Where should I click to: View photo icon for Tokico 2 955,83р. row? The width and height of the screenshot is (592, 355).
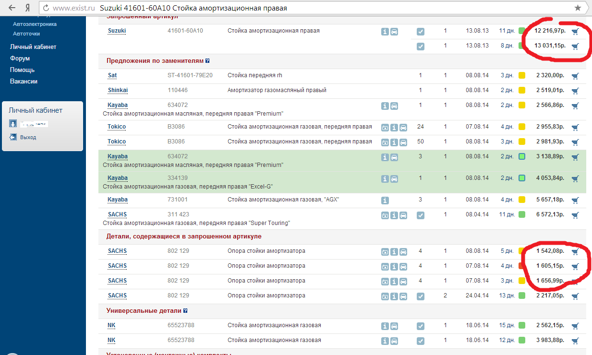(385, 128)
